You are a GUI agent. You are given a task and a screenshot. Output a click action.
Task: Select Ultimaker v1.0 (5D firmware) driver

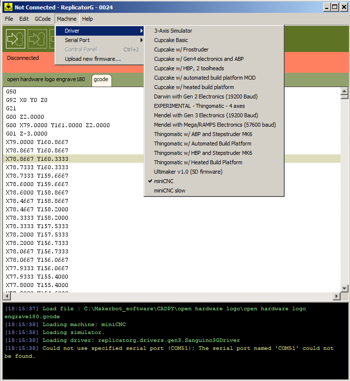click(188, 172)
